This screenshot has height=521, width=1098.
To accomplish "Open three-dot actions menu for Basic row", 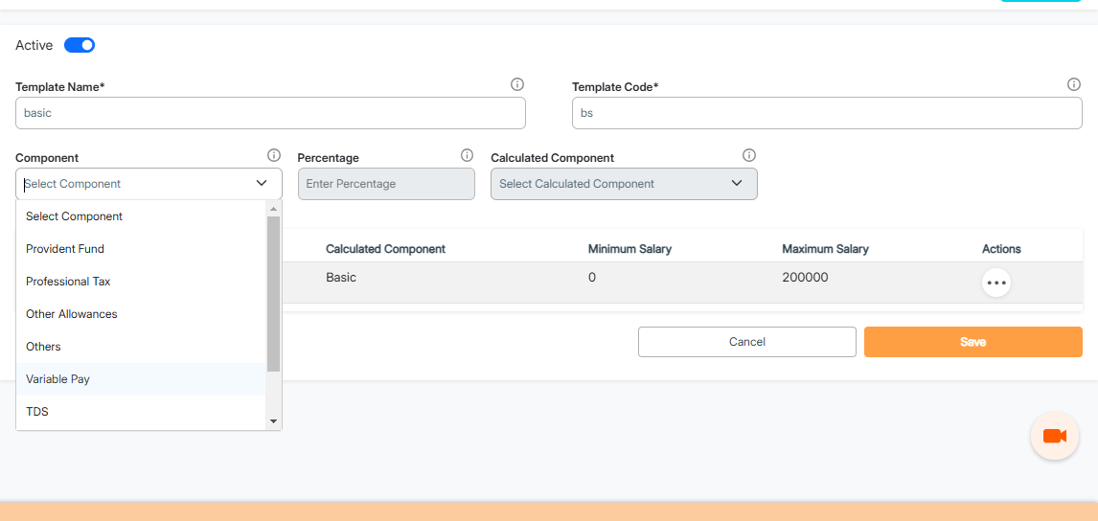I will coord(996,283).
